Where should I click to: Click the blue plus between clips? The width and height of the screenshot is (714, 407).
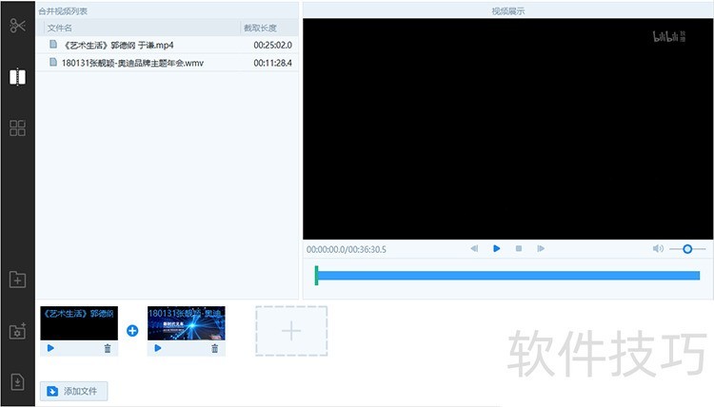point(132,331)
